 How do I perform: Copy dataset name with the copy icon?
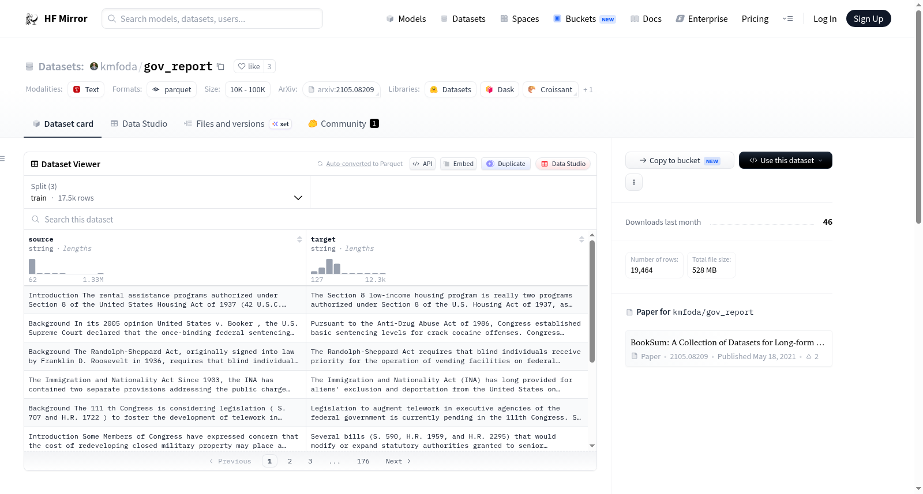click(x=220, y=66)
